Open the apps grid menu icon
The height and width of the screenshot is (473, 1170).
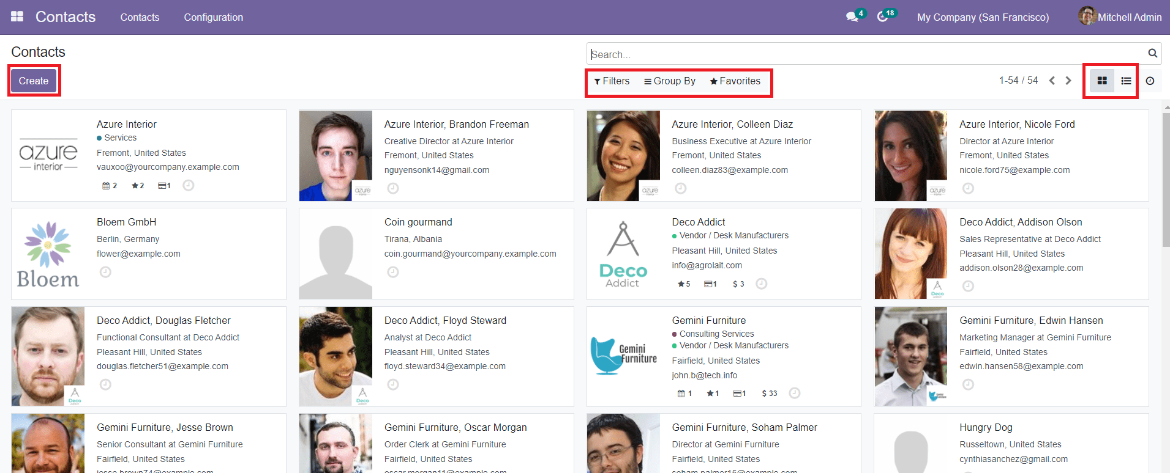point(17,16)
